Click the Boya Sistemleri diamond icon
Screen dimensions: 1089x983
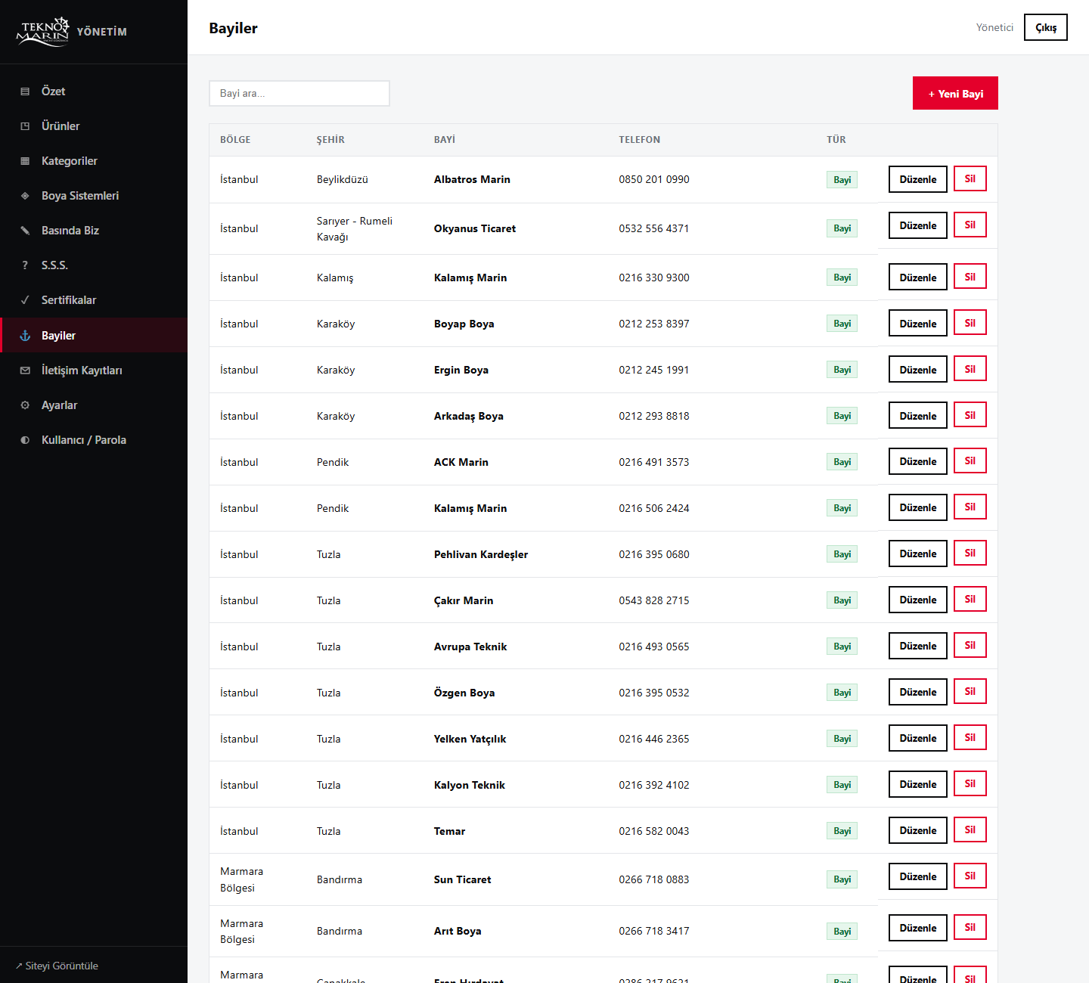25,196
